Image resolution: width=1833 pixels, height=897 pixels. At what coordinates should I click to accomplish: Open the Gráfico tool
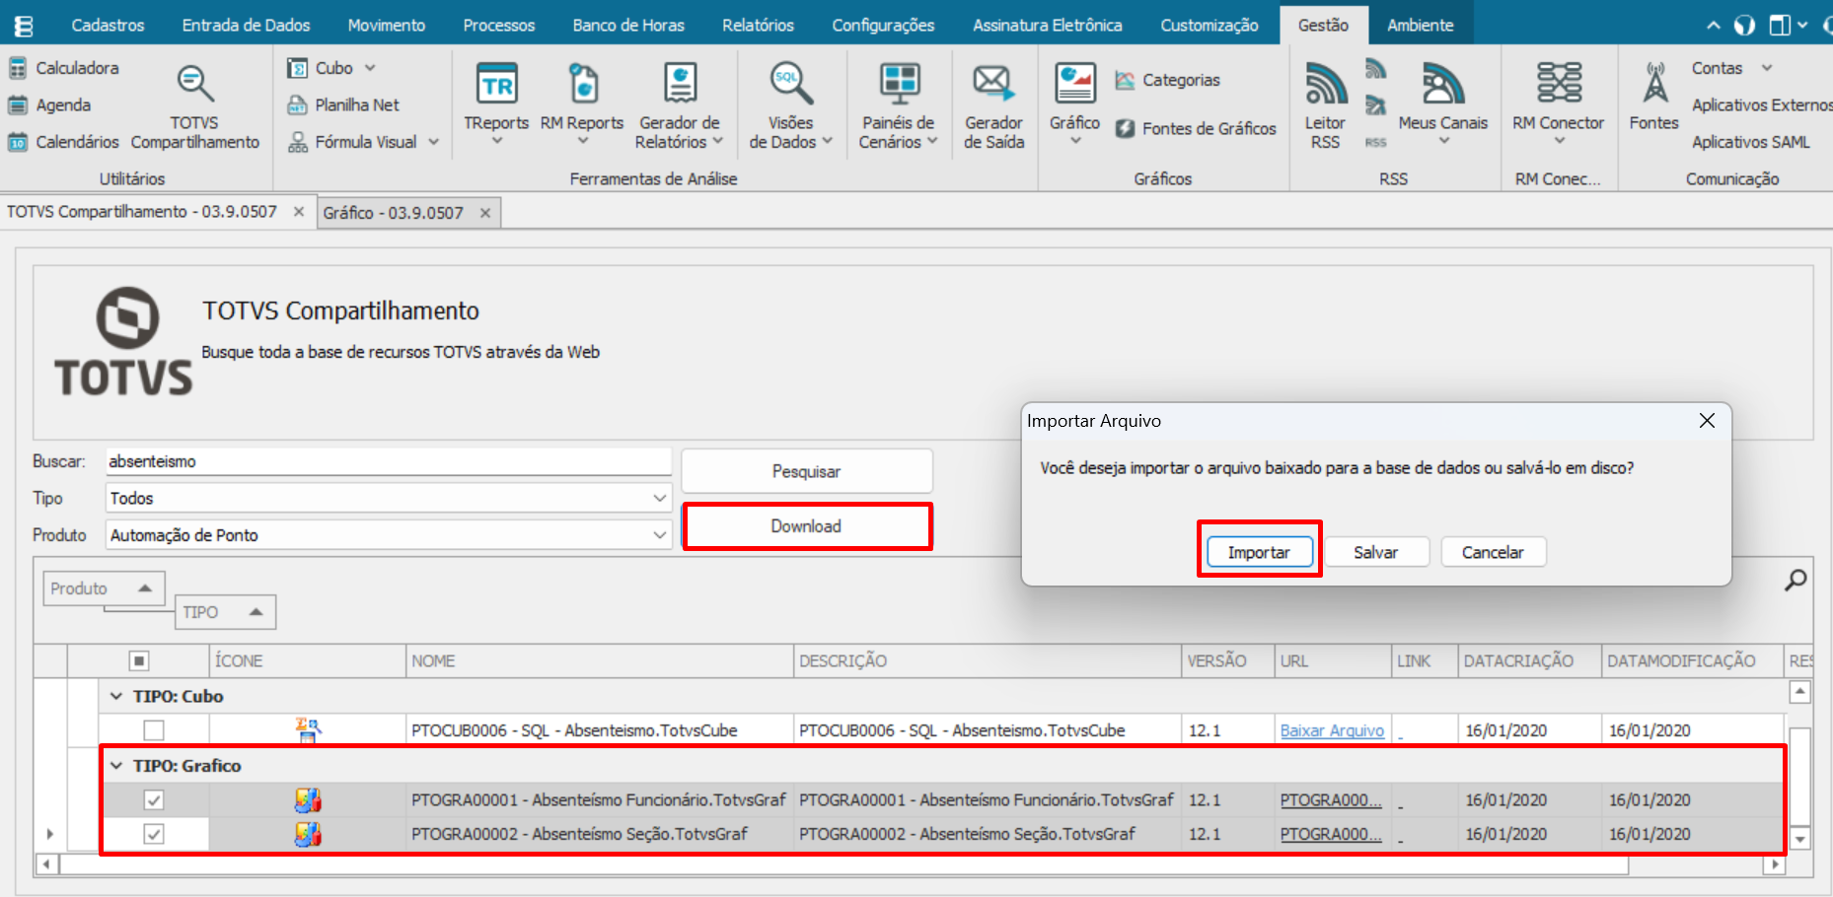pyautogui.click(x=1074, y=104)
